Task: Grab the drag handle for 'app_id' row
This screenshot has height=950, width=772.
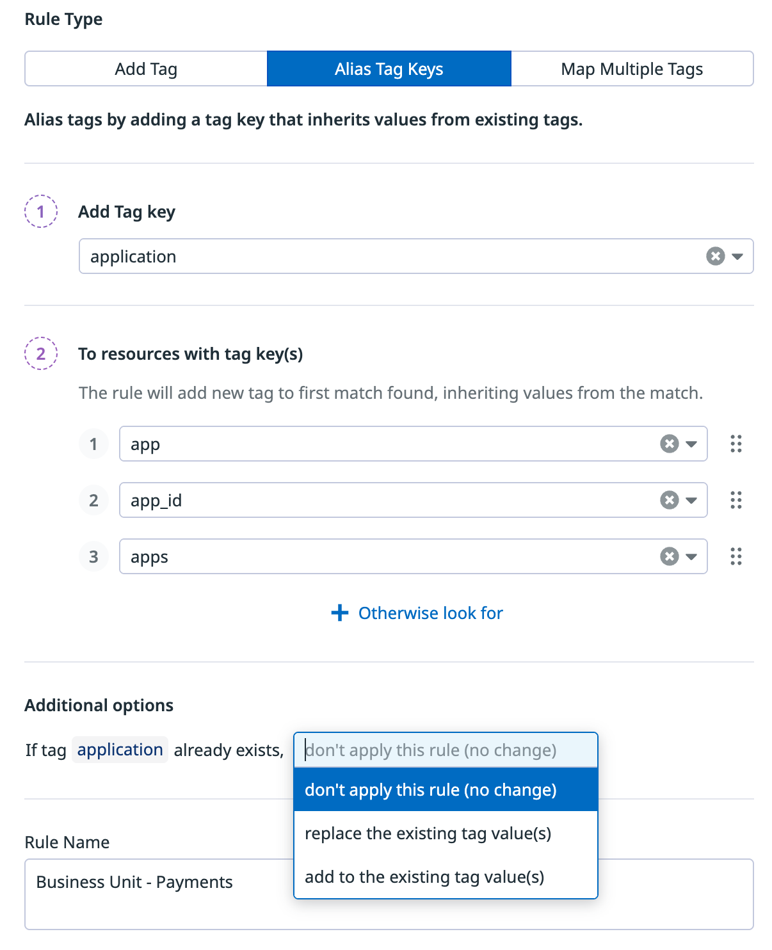Action: coord(736,500)
